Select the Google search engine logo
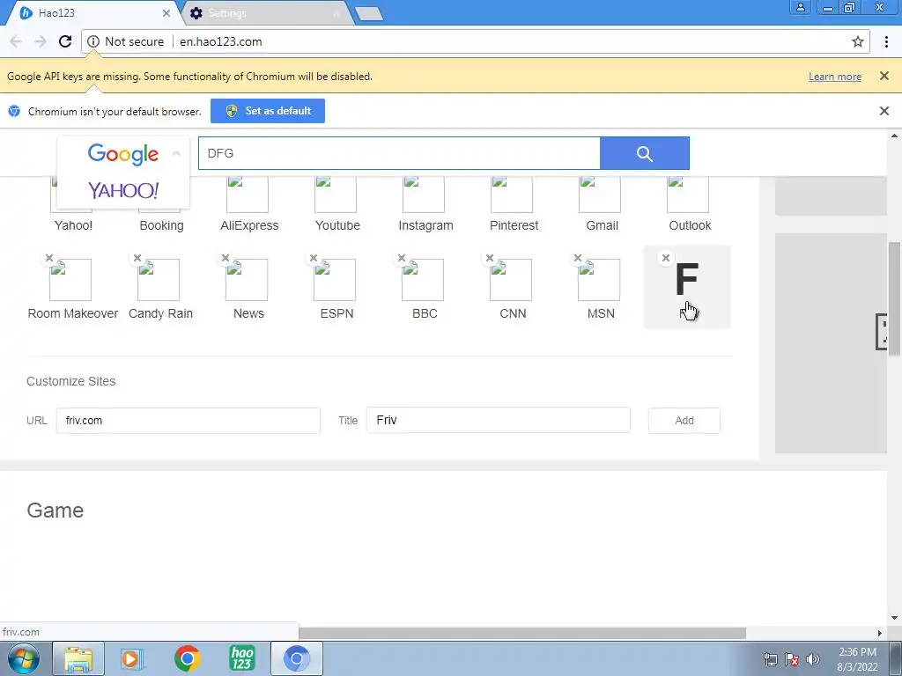The height and width of the screenshot is (676, 902). pos(123,153)
